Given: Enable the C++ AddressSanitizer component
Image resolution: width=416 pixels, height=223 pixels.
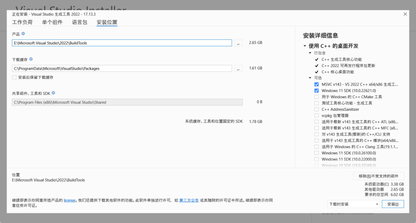Looking at the screenshot, I should tap(316, 109).
